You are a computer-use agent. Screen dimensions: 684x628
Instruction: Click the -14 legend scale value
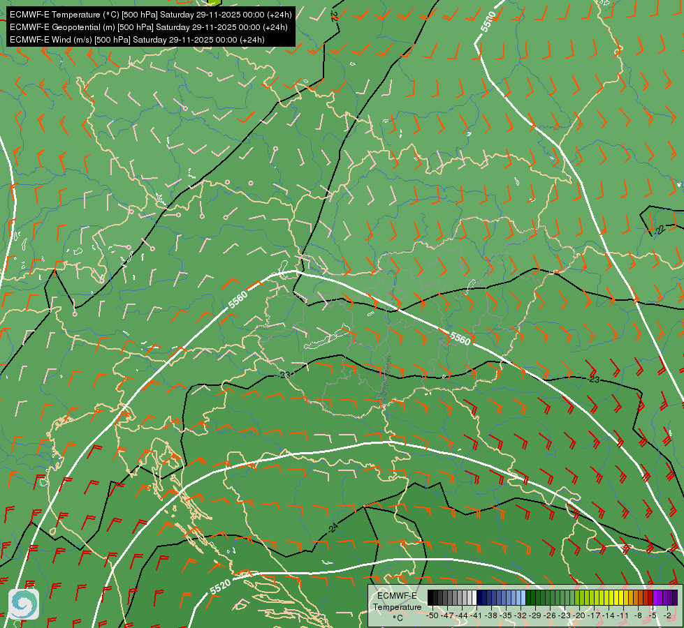coord(609,615)
